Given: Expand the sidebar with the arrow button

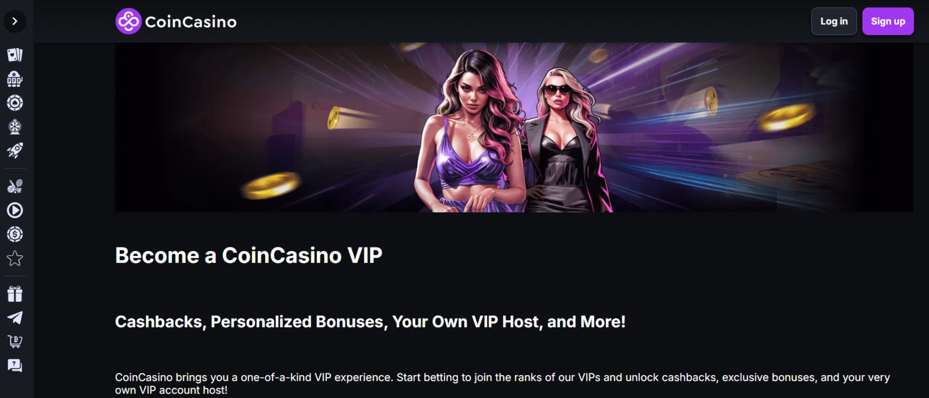Looking at the screenshot, I should click(x=15, y=21).
